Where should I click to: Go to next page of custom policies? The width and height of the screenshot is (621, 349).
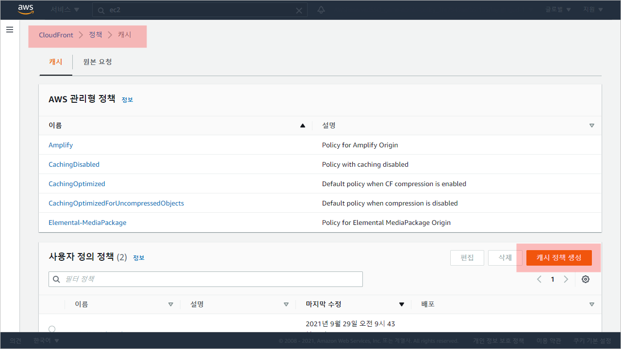pos(566,279)
